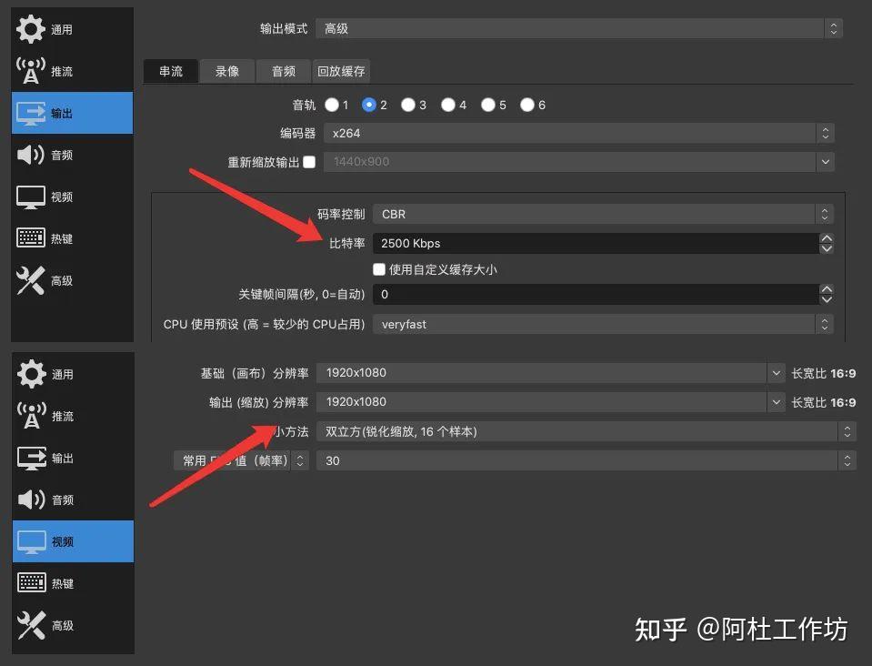The height and width of the screenshot is (666, 872).
Task: Open Hotkeys (热键) keyboard icon in upper sidebar
Action: click(x=30, y=238)
